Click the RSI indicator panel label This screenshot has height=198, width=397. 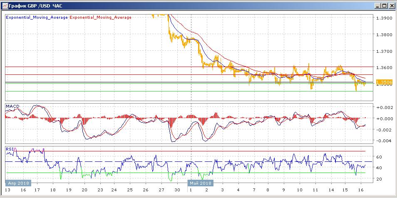(x=10, y=148)
